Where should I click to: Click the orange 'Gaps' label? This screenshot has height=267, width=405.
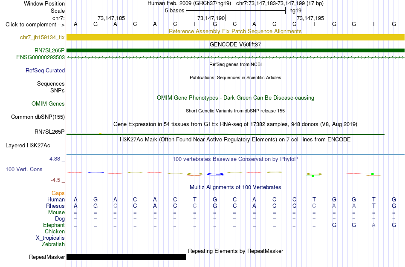(x=58, y=193)
